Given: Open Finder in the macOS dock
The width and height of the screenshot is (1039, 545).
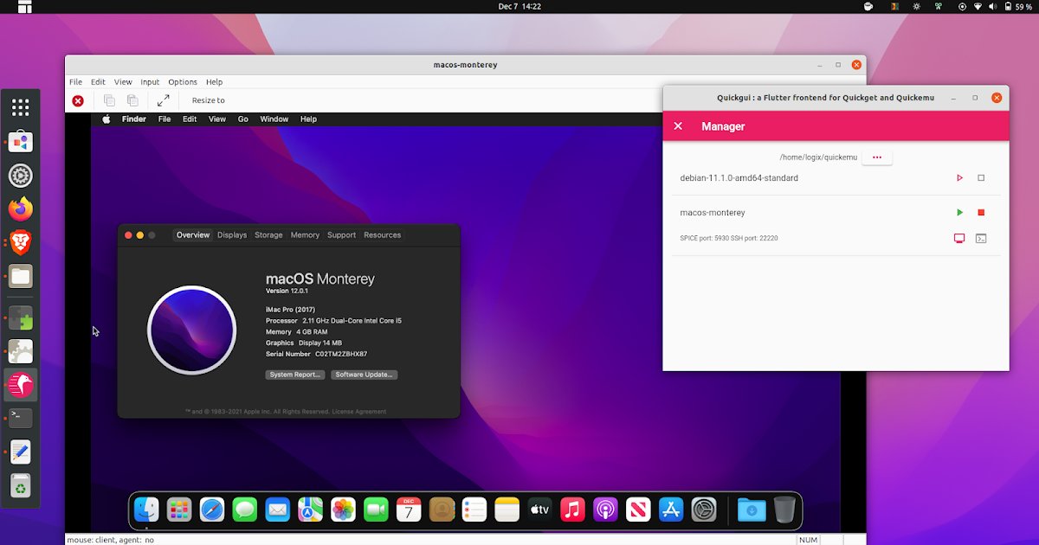Looking at the screenshot, I should coord(146,510).
